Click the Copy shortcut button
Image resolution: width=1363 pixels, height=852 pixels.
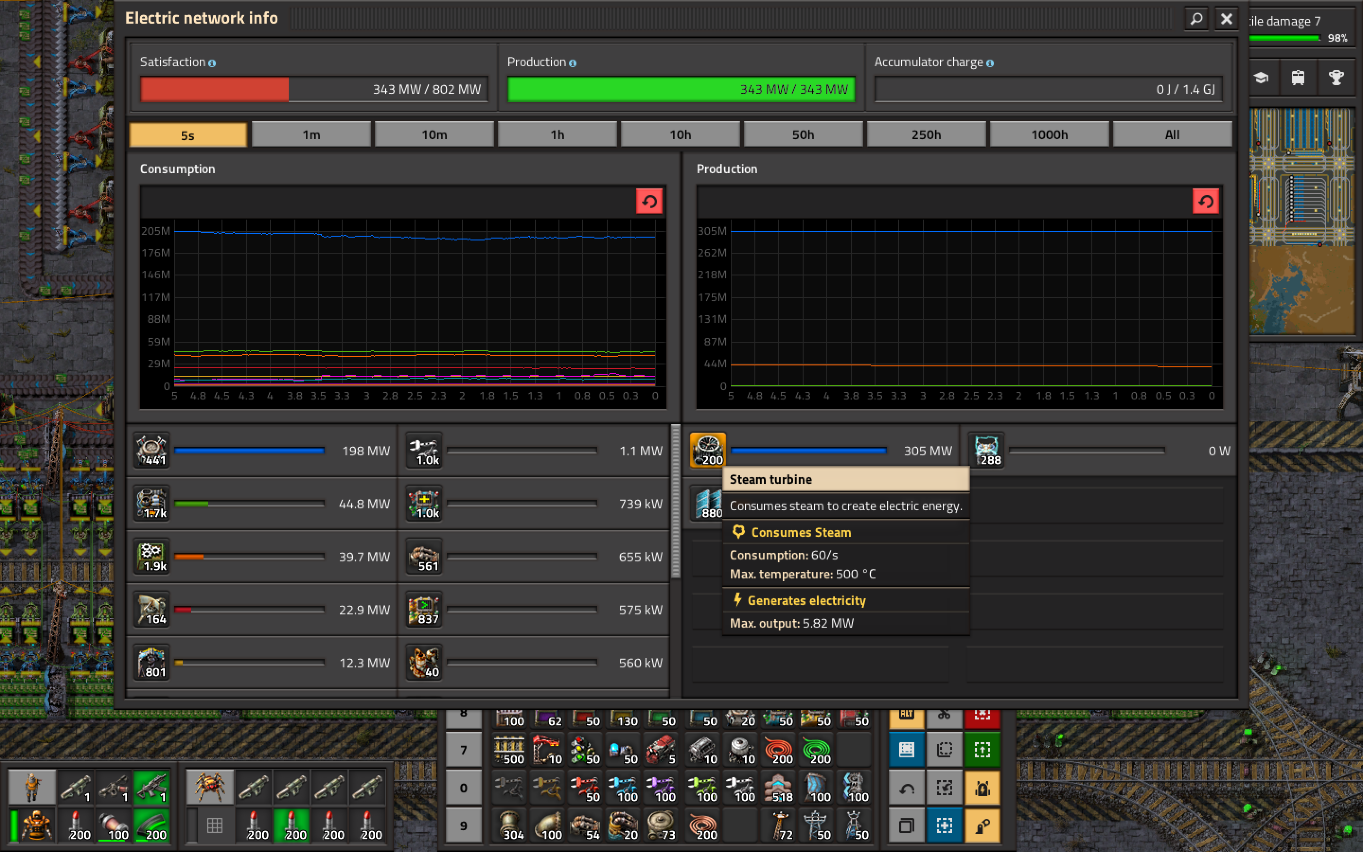(906, 826)
